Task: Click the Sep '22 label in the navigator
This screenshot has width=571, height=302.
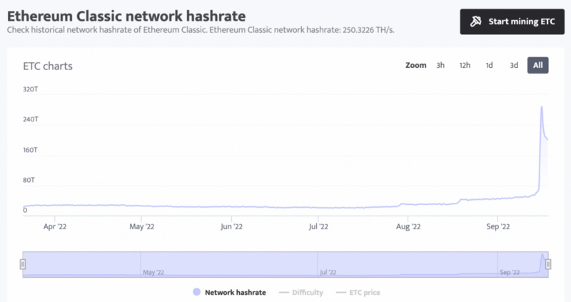Action: pyautogui.click(x=511, y=272)
